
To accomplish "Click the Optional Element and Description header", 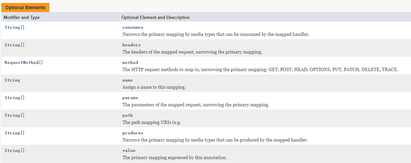I will point(155,17).
